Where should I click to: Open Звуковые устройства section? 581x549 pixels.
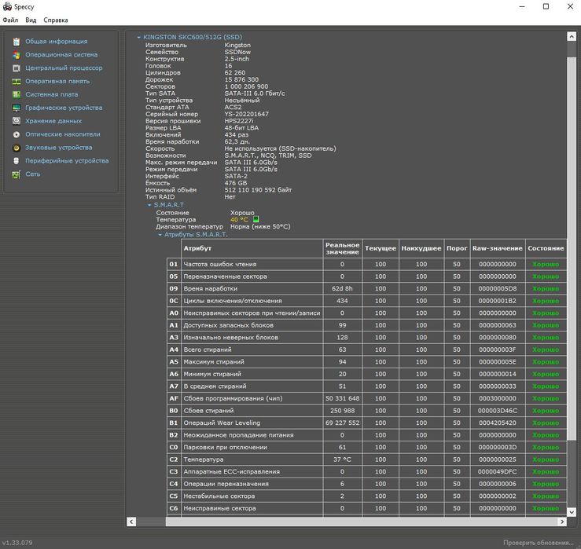pos(58,148)
